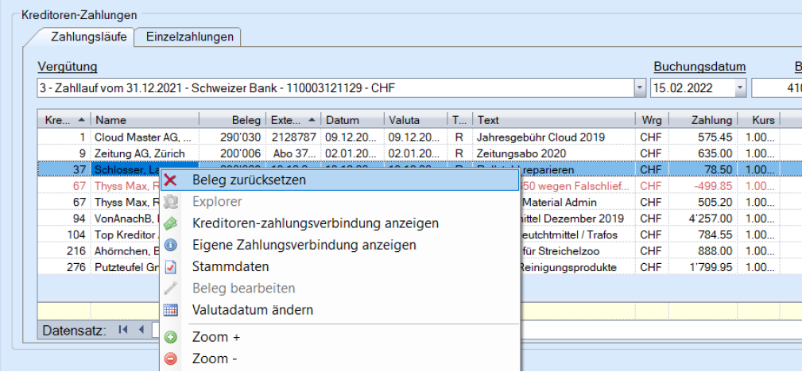Click Beleg number 200'006

pos(240,153)
